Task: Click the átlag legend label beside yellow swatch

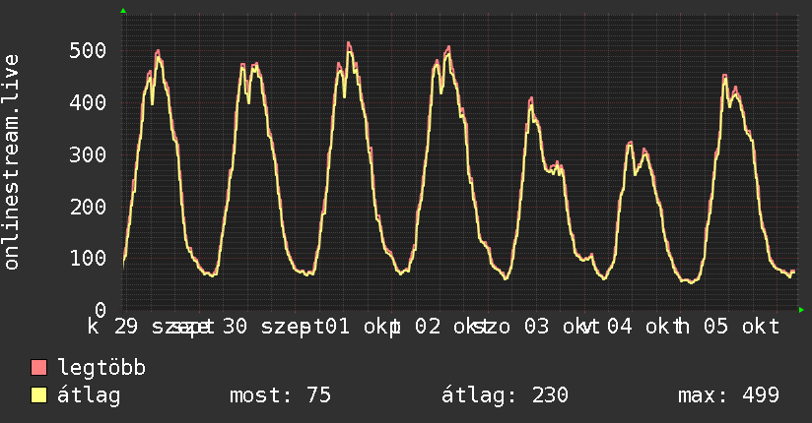Action: 89,395
